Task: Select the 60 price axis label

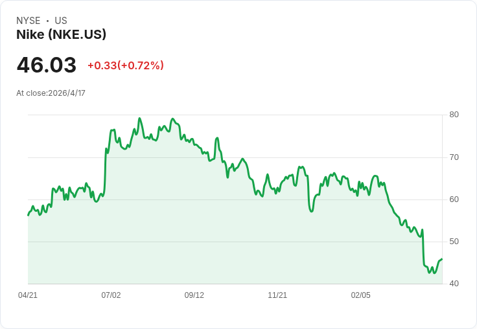Action: [x=454, y=199]
